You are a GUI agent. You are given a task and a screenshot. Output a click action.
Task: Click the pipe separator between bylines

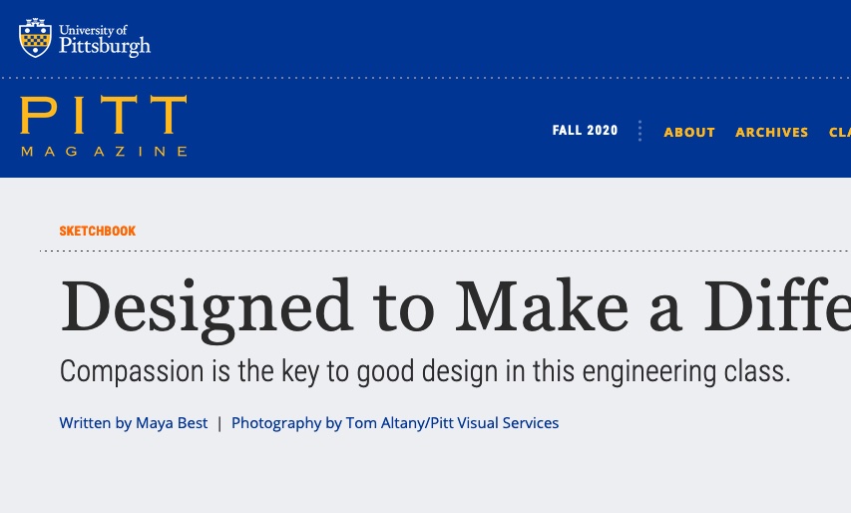219,423
